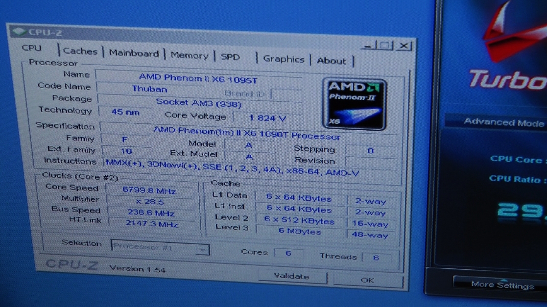Click the 45 nm technology value
Image resolution: width=547 pixels, height=307 pixels.
click(x=125, y=112)
